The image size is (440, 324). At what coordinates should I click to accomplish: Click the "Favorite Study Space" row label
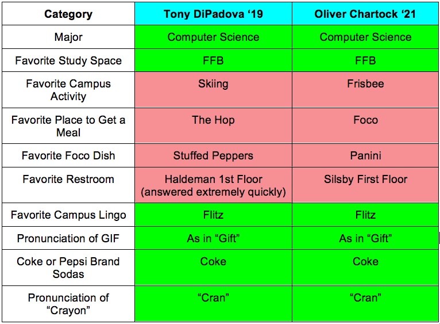coord(68,60)
